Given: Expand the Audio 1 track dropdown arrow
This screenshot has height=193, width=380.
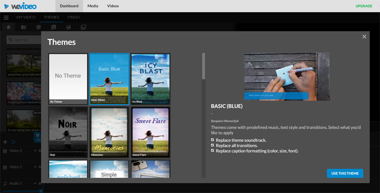Looking at the screenshot, I should tap(35, 184).
